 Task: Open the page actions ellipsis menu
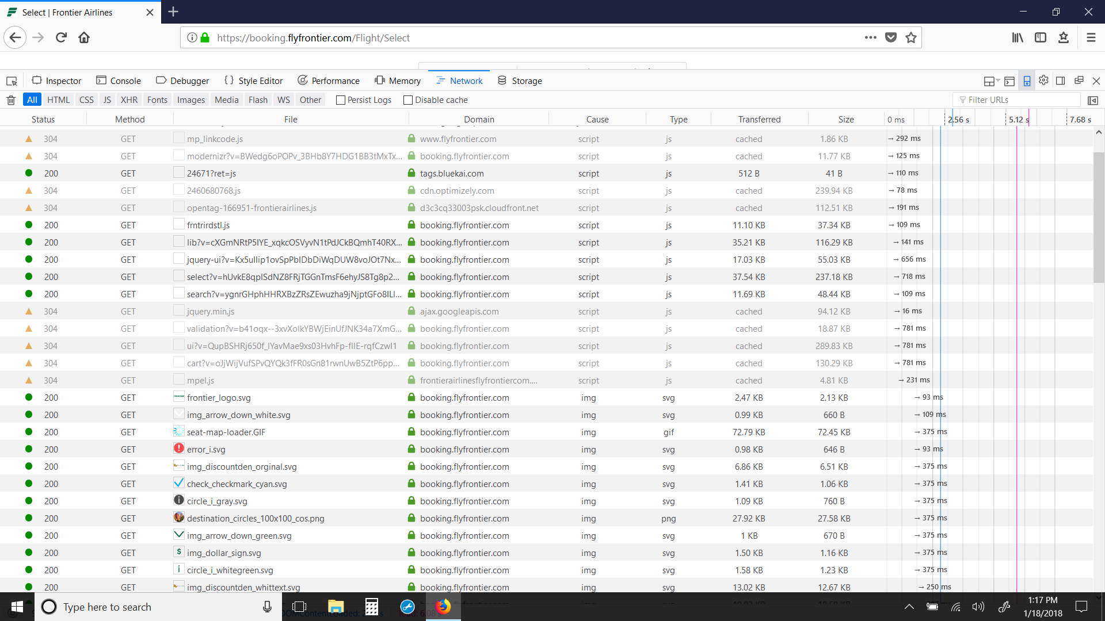click(x=870, y=38)
